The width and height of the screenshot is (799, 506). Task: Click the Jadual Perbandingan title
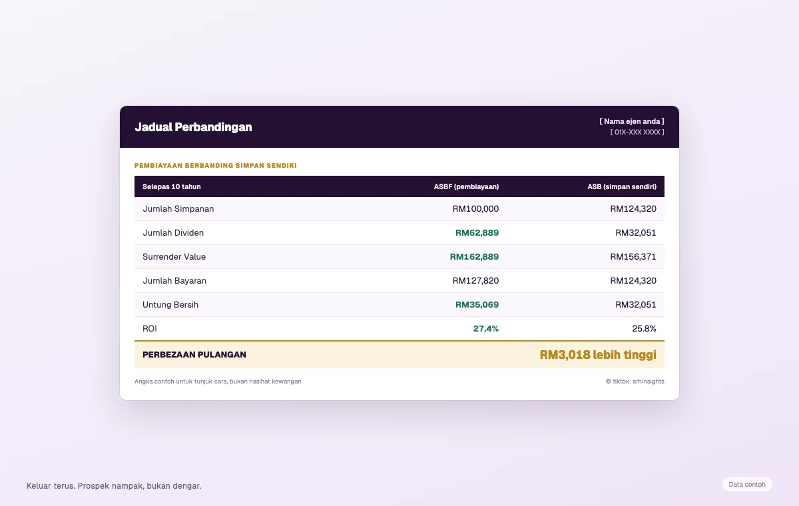(193, 127)
